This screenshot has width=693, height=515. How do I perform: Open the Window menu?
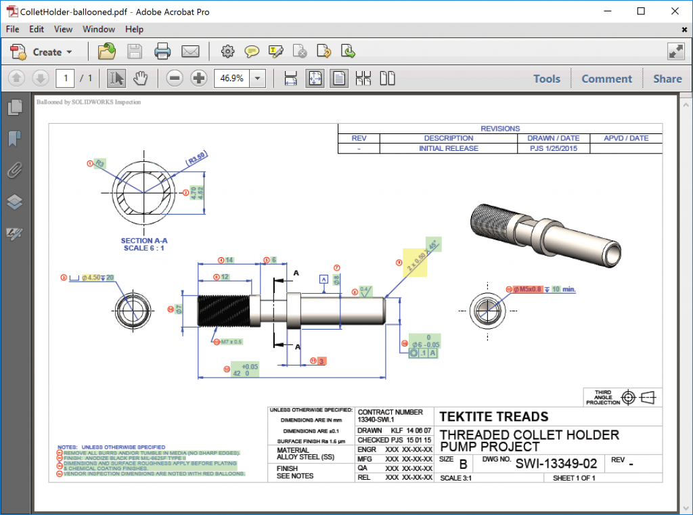tap(99, 29)
